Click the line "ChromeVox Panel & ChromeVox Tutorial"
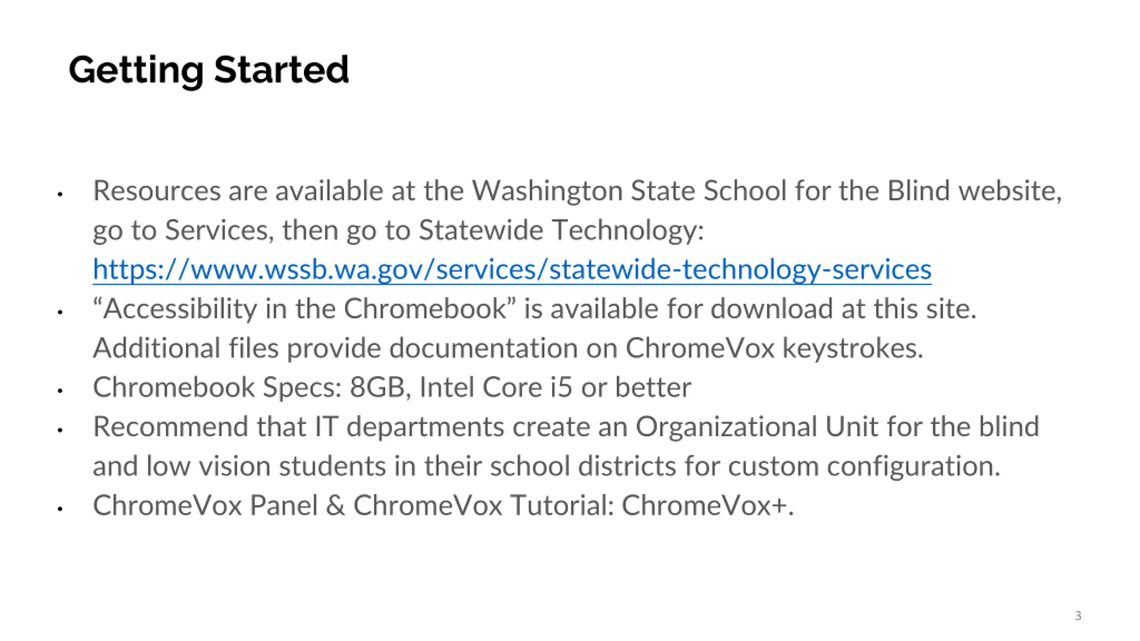The image size is (1140, 641). [443, 506]
